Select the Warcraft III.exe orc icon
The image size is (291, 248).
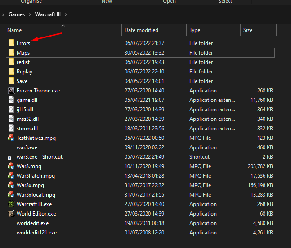(x=11, y=204)
